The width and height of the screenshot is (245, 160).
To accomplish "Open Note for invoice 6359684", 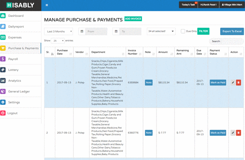I will click(149, 83).
